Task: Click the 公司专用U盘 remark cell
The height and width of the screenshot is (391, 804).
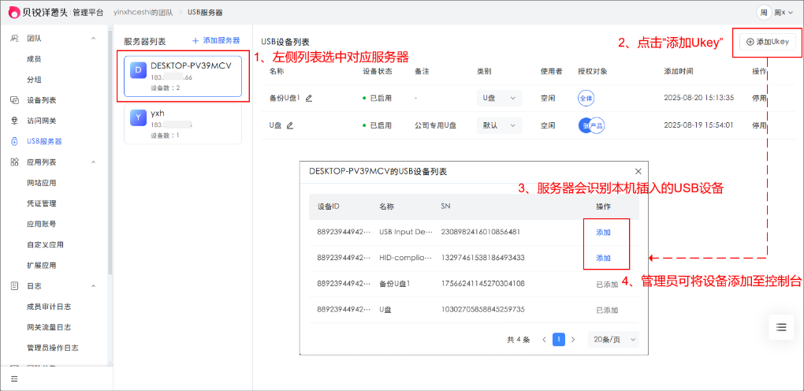Action: tap(435, 125)
